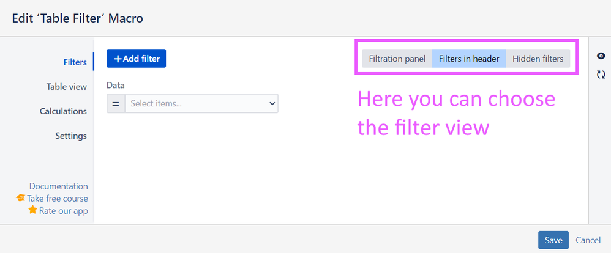Open the Select items combo box
Image resolution: width=611 pixels, height=253 pixels.
201,103
